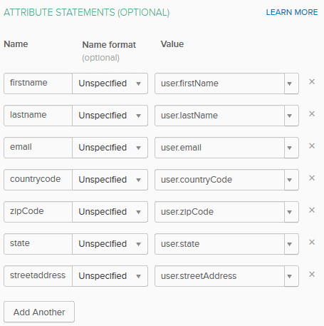Delete the email attribute statement
This screenshot has width=324, height=326.
click(x=312, y=146)
